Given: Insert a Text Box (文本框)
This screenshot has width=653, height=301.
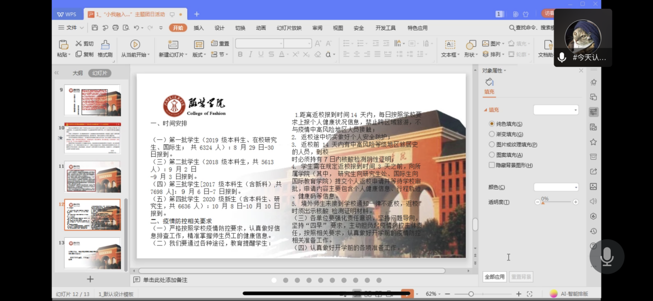Looking at the screenshot, I should pyautogui.click(x=450, y=45).
